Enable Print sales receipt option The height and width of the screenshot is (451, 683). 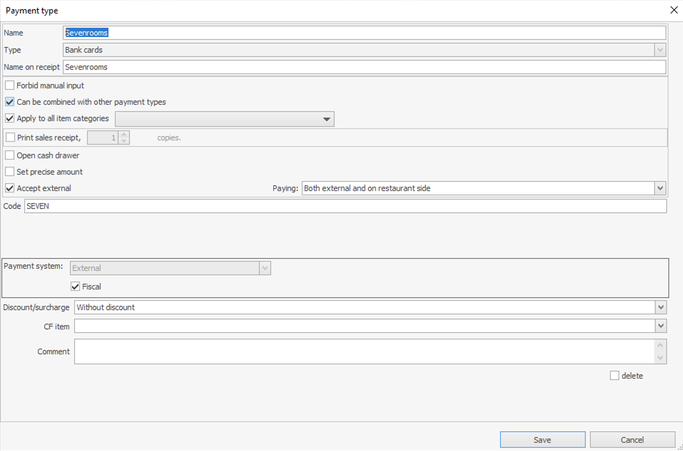click(10, 137)
